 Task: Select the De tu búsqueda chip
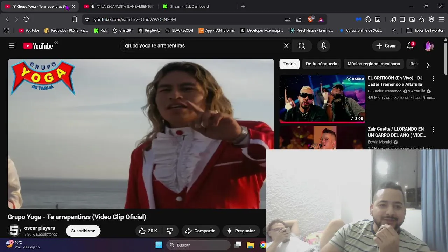coord(321,64)
